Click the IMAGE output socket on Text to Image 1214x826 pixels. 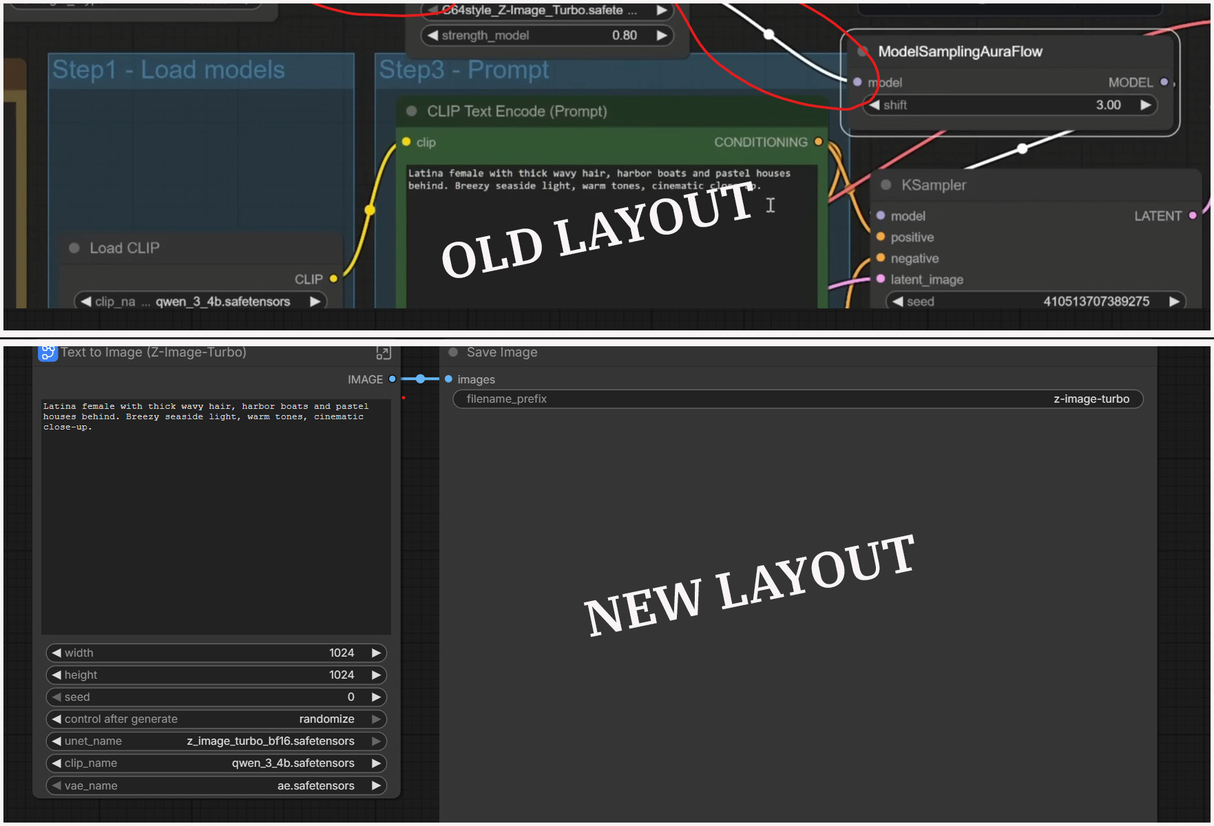tap(393, 379)
